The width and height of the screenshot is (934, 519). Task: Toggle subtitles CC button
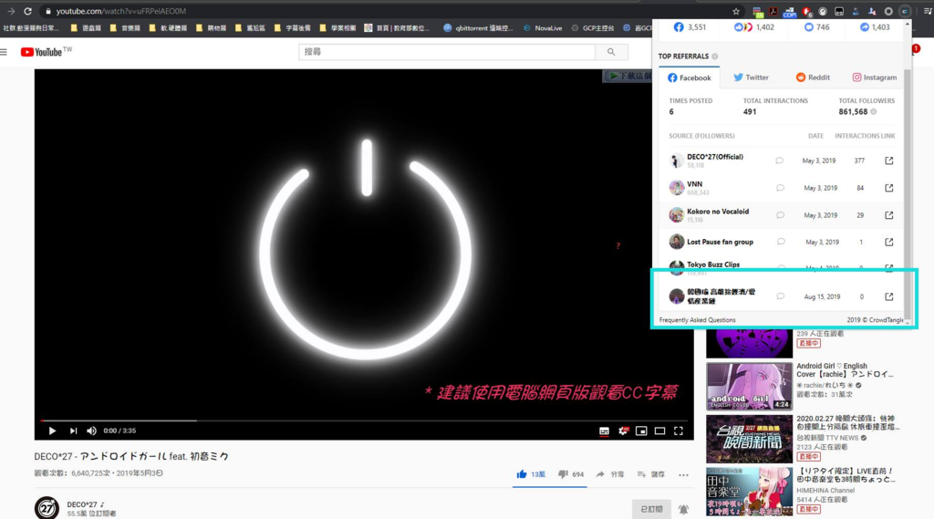tap(604, 431)
